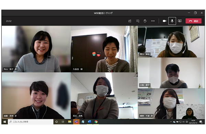Open File Explorer from the taskbar
The width and height of the screenshot is (206, 134).
point(70,122)
